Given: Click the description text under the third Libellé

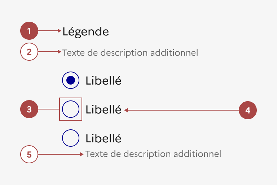Looking at the screenshot, I should tap(153, 154).
